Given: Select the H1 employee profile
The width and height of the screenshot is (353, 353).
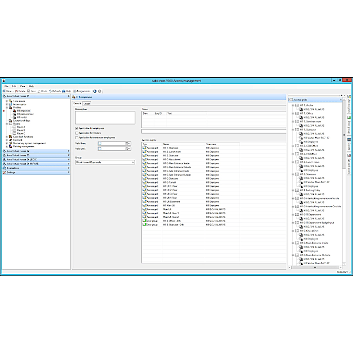Looking at the screenshot, I should click(24, 111).
